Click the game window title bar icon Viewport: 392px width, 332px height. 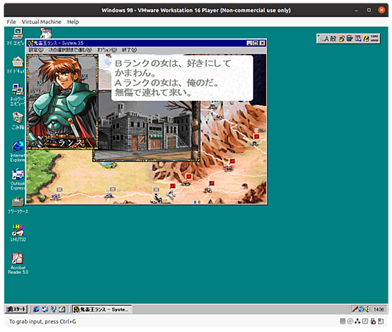[x=30, y=43]
